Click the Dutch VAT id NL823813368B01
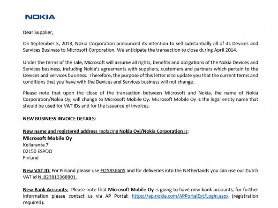This screenshot has height=208, width=278. tap(57, 177)
